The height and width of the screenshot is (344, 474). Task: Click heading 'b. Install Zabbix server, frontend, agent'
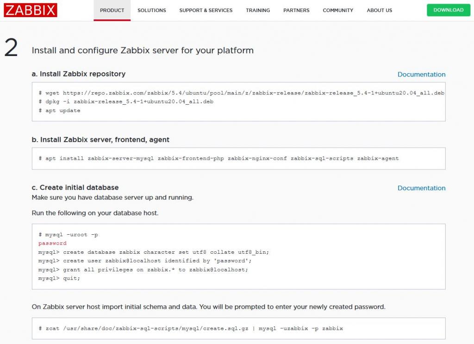point(100,140)
